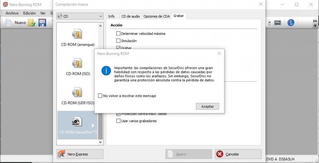Screen dimensions: 319x163
Task: Click the 'CD-ROM (arranque)' label
Action: 78,45
